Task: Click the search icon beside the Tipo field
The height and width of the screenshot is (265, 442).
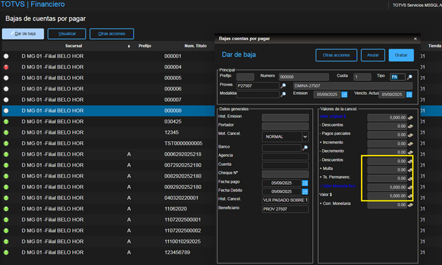Action: click(x=410, y=77)
